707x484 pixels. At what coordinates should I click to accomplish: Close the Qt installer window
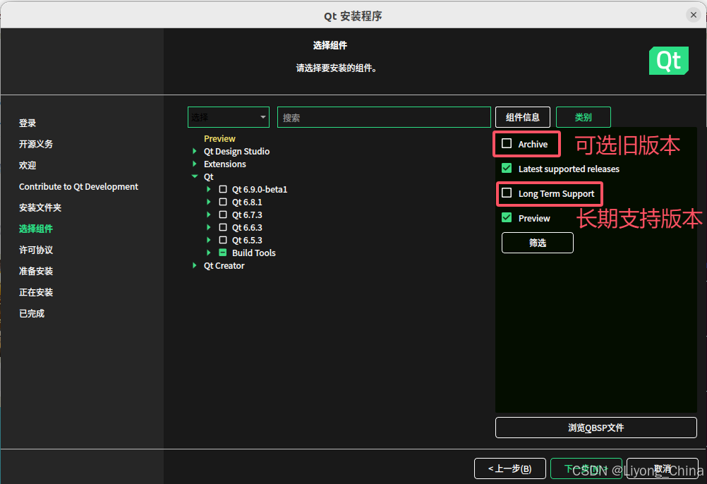[694, 15]
